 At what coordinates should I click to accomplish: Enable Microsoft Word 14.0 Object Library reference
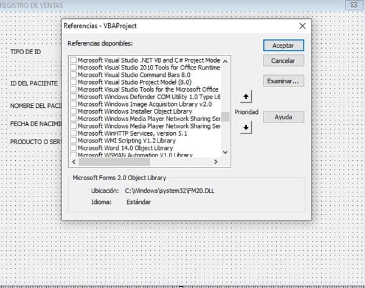[74, 148]
